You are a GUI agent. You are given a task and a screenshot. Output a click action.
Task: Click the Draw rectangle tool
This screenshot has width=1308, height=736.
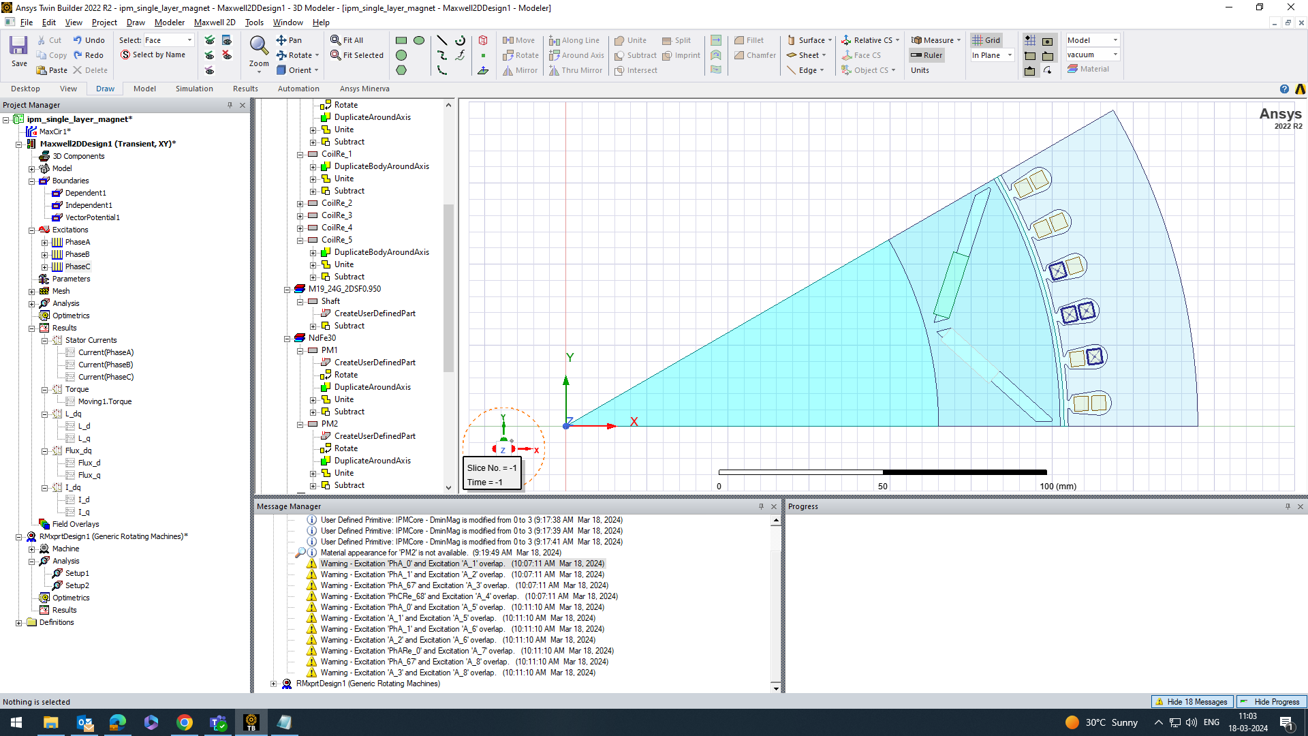click(401, 41)
